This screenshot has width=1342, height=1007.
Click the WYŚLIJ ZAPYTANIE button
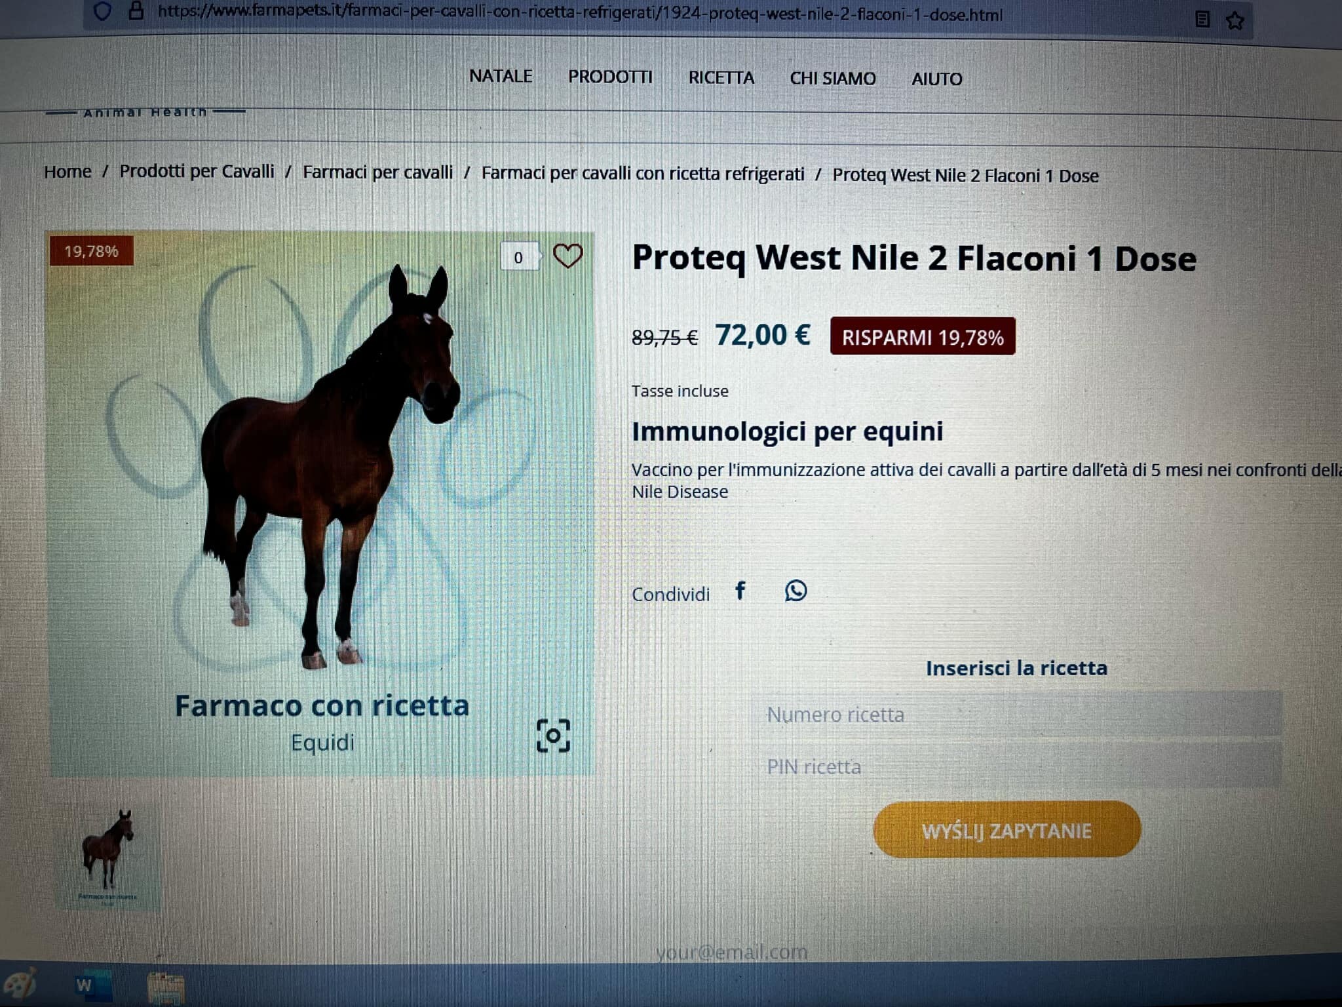click(1006, 829)
